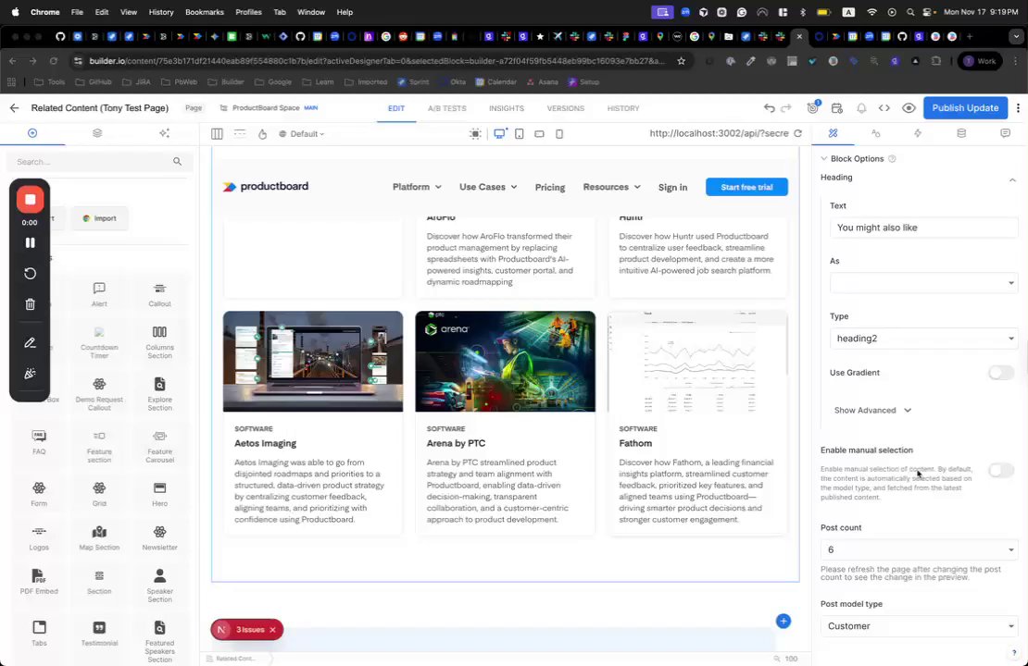The width and height of the screenshot is (1028, 666).
Task: Add the Testimonial component
Action: 99,634
